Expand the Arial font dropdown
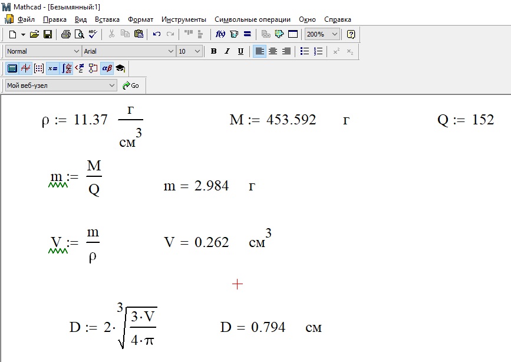 tap(170, 51)
